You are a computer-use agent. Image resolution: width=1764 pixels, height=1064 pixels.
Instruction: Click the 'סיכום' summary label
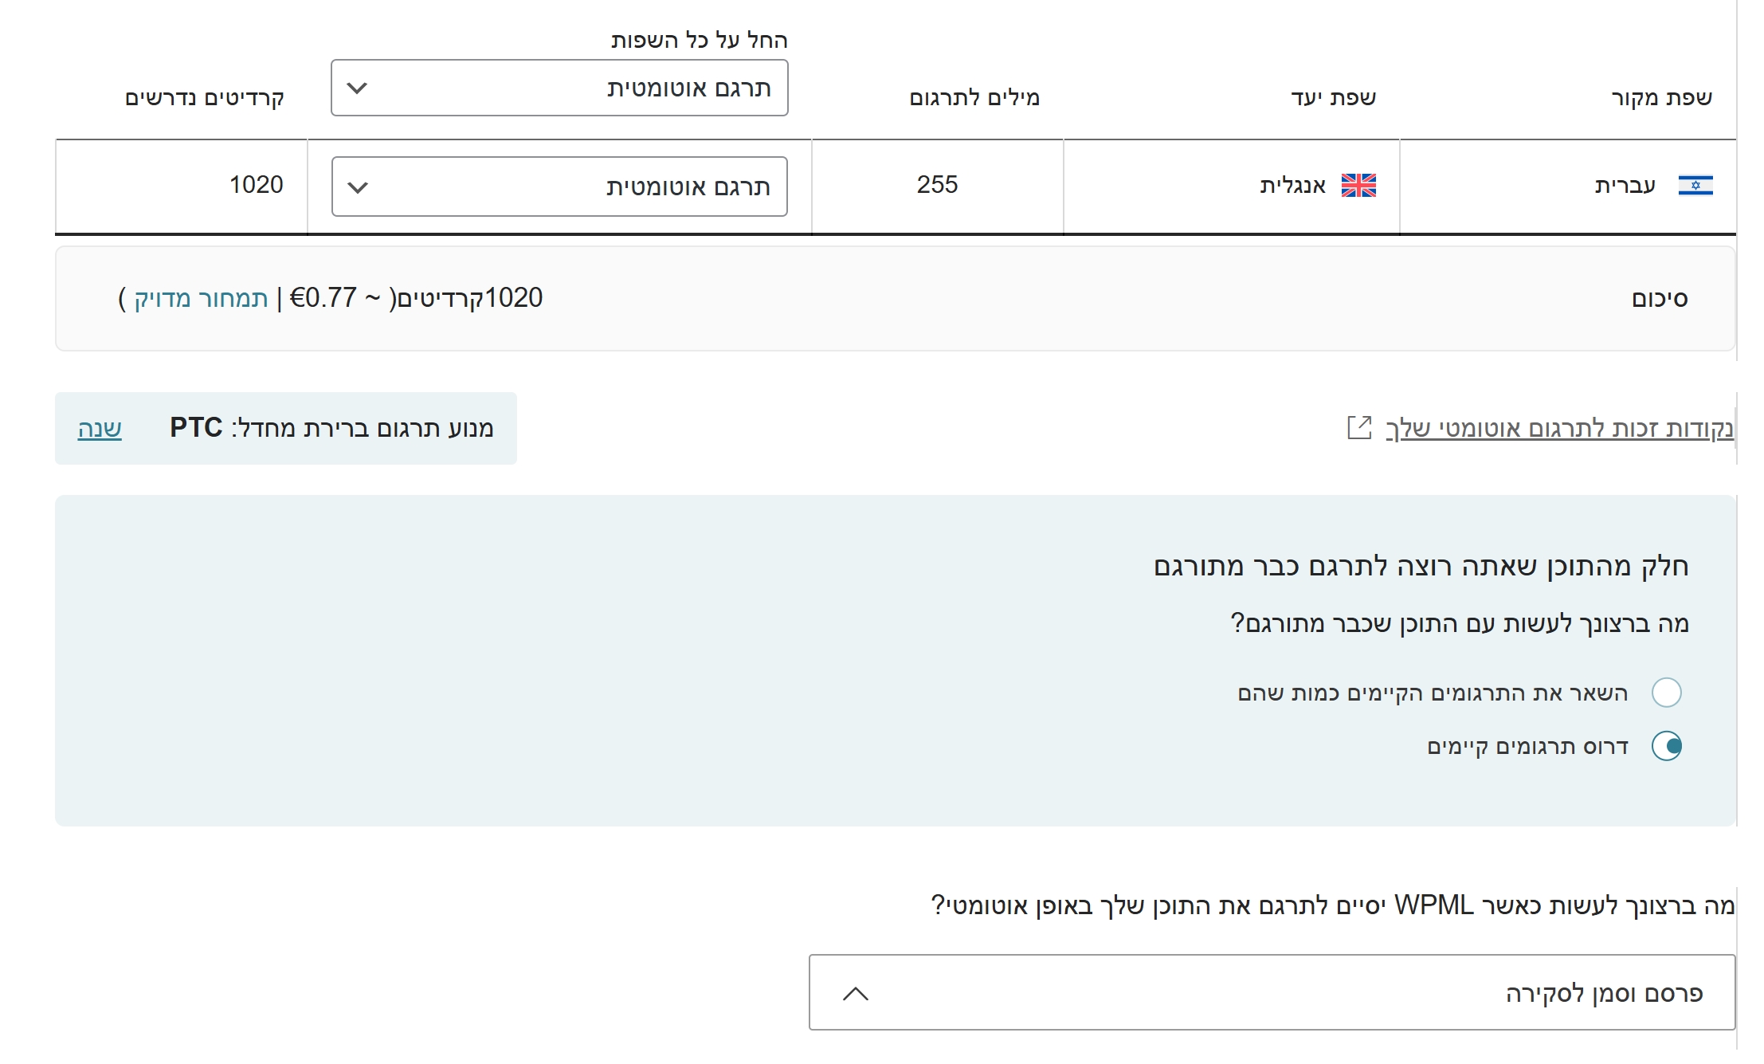[x=1659, y=300]
